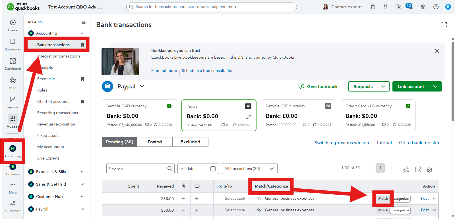The image size is (455, 219).
Task: Open the Expenses app in left rail
Action: click(13, 170)
